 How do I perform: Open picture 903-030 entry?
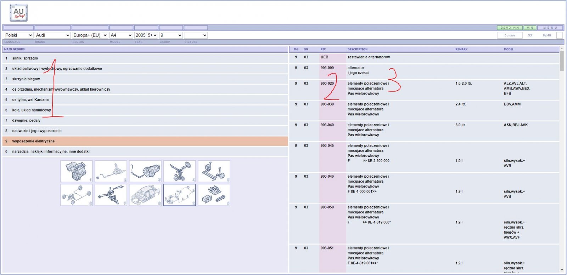pyautogui.click(x=424, y=110)
